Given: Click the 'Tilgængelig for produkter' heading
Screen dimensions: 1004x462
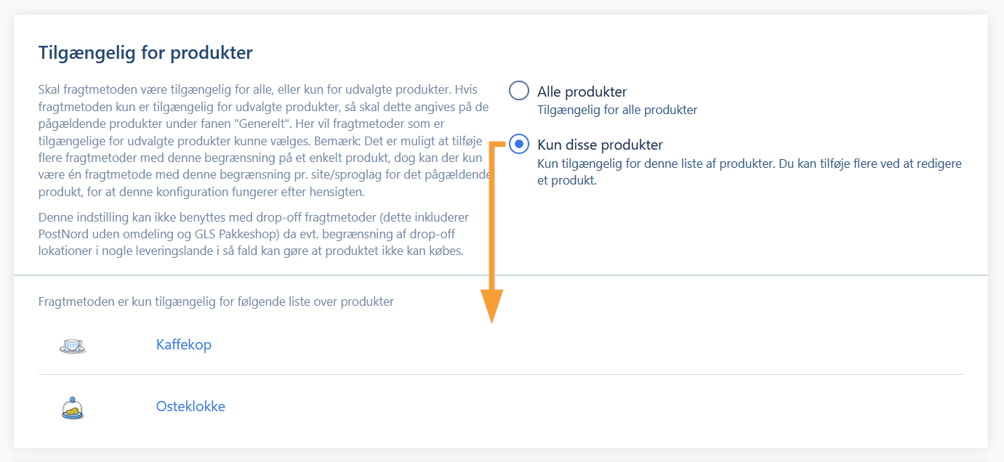Looking at the screenshot, I should coord(145,53).
